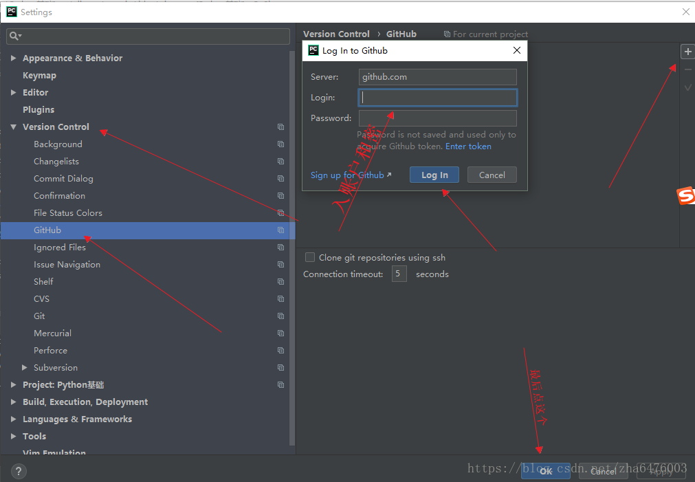This screenshot has height=482, width=695.
Task: Expand the Project: Python section
Action: tap(13, 384)
